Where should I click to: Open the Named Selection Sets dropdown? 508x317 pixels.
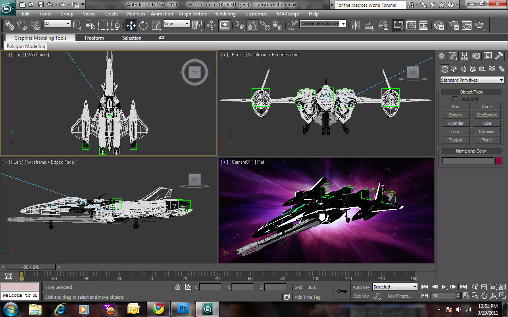pyautogui.click(x=323, y=23)
